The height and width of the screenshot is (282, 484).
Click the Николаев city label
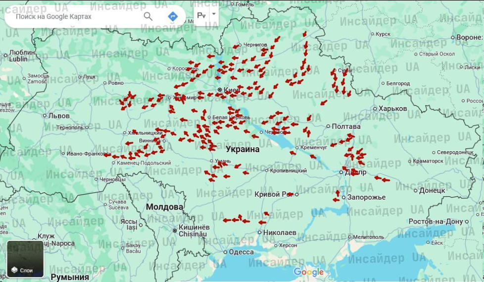280,232
